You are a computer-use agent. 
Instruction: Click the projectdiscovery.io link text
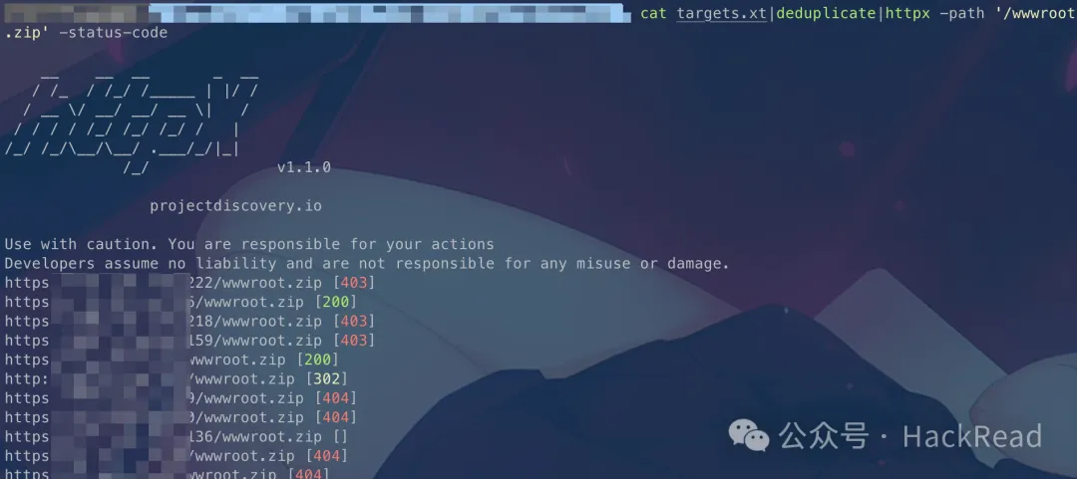tap(235, 206)
